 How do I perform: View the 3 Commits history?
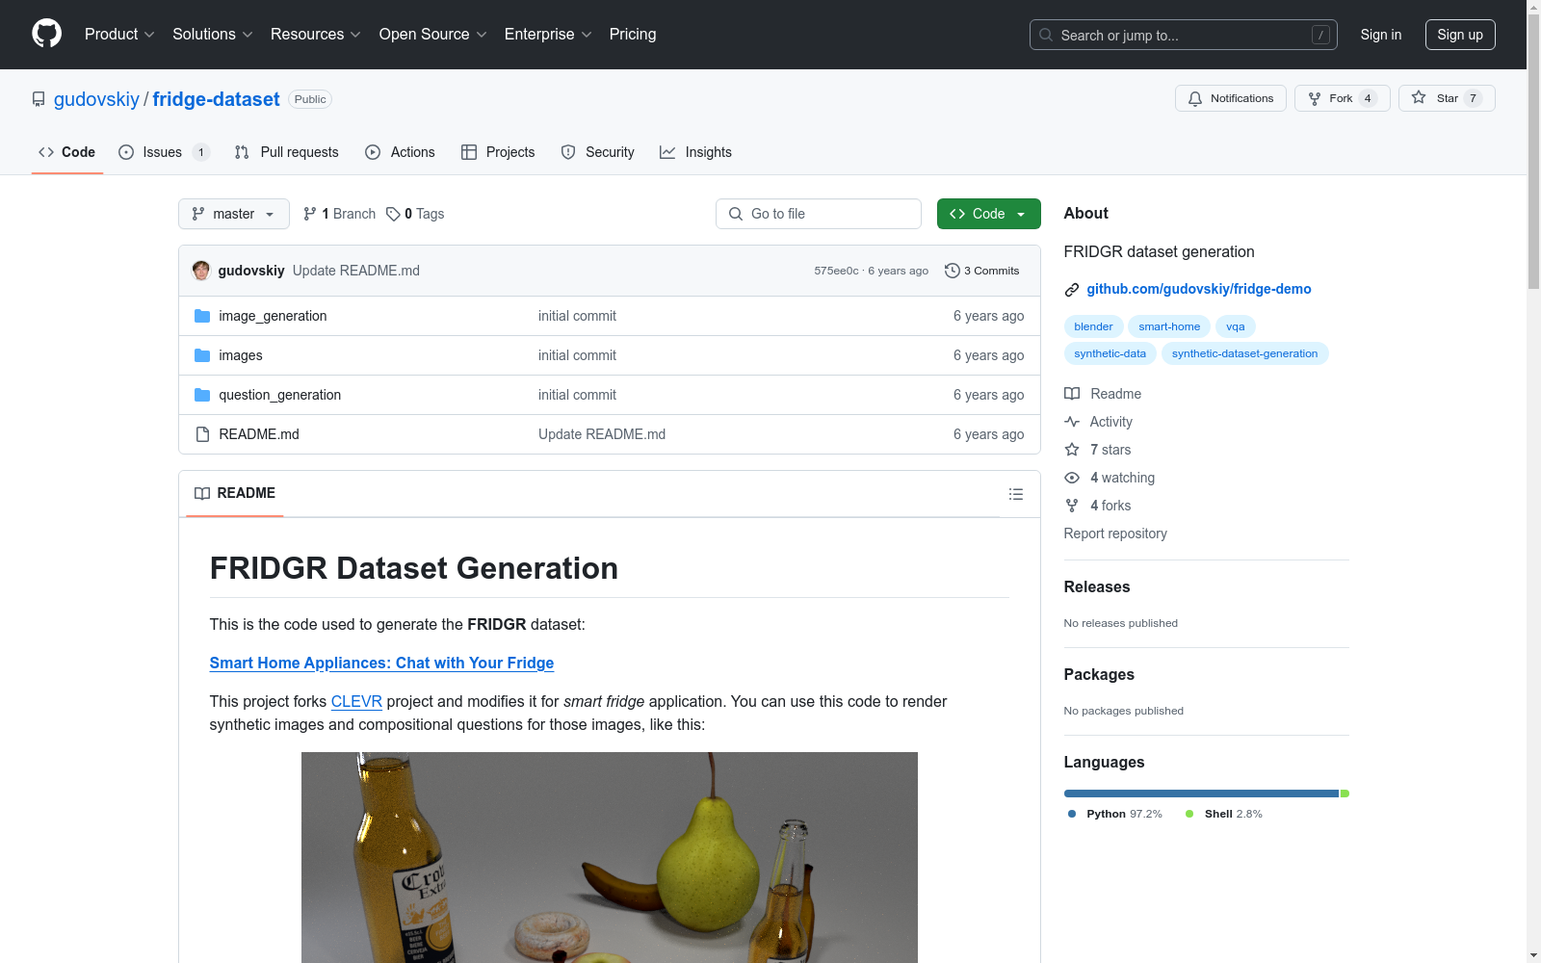(x=982, y=271)
